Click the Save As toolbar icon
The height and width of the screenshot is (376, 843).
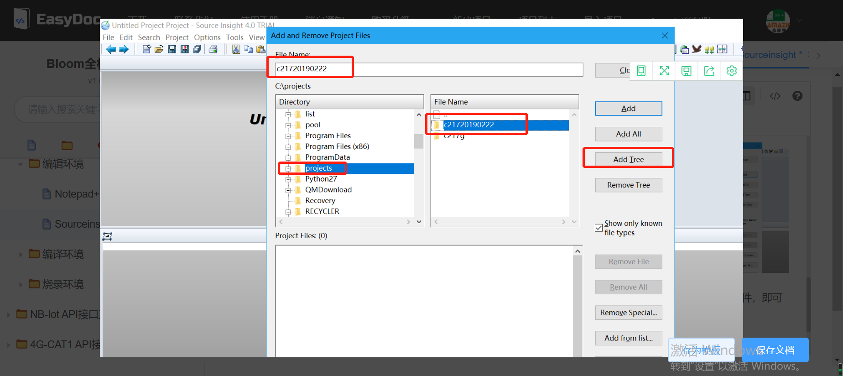point(184,49)
